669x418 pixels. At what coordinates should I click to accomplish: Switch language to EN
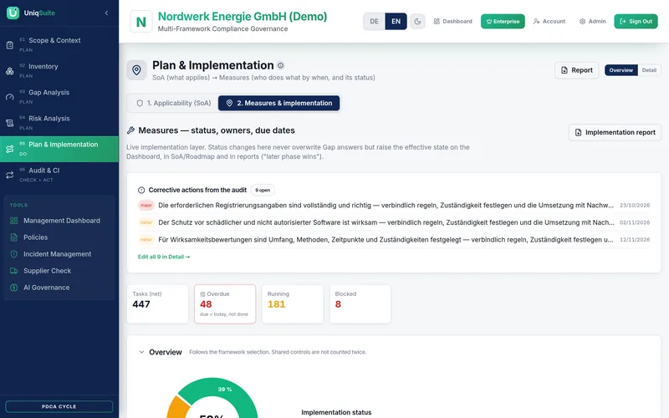click(396, 22)
